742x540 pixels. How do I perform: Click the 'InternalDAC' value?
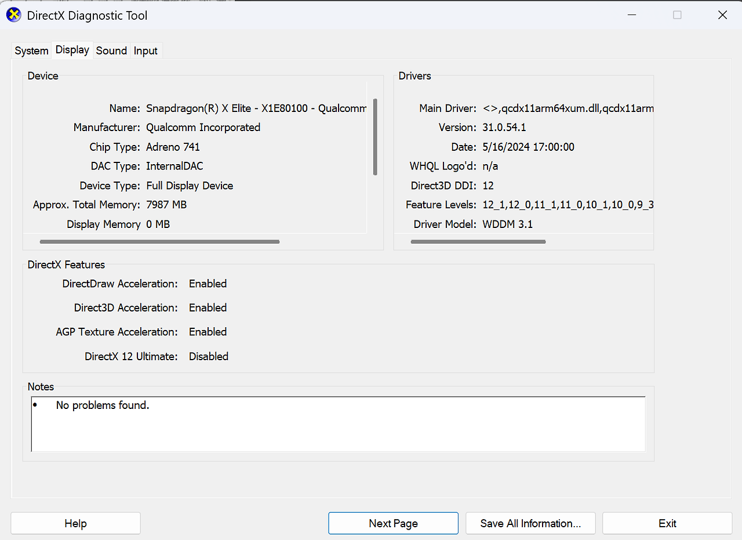[x=174, y=166]
